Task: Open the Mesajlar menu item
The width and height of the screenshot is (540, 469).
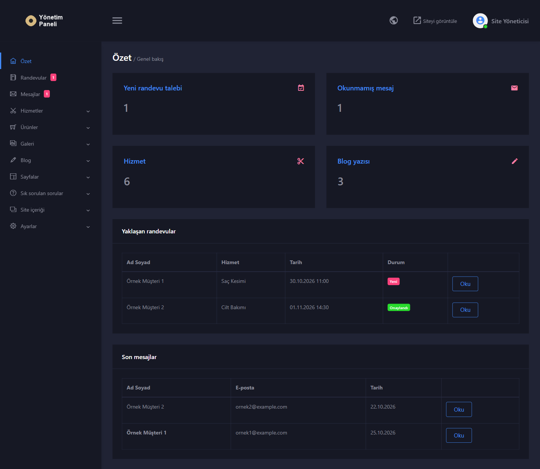Action: coord(51,94)
